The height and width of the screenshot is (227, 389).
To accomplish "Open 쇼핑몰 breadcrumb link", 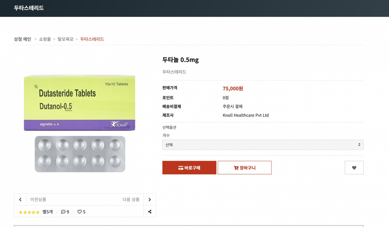I will [x=45, y=39].
